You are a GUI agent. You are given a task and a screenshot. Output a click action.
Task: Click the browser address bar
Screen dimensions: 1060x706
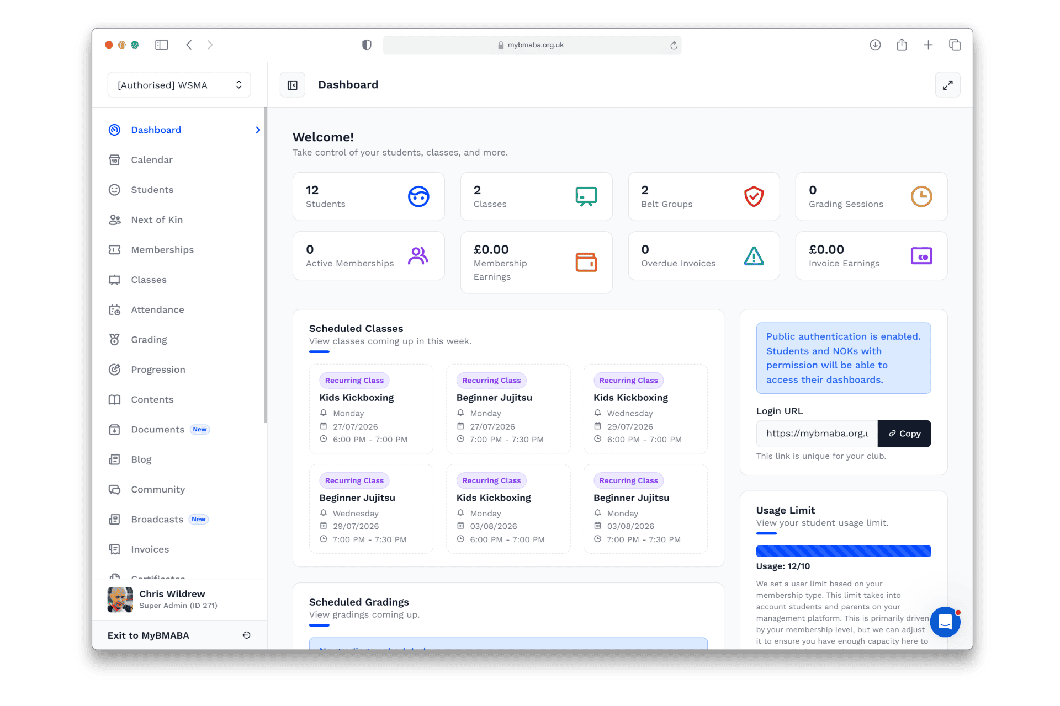532,45
